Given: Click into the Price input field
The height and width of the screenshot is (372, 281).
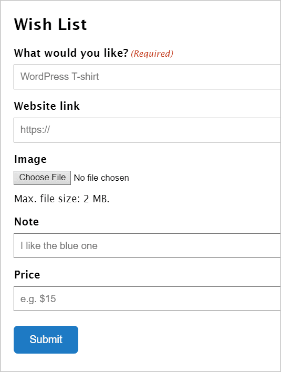Looking at the screenshot, I should point(147,298).
